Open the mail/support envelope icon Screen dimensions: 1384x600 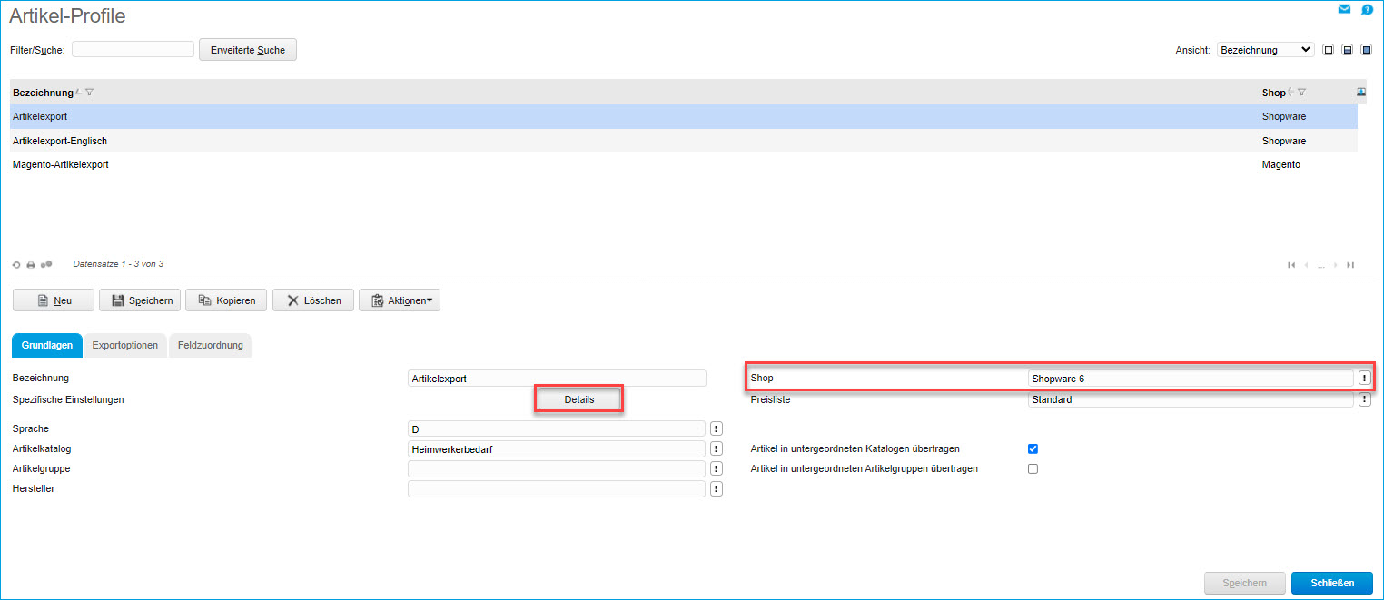tap(1344, 8)
